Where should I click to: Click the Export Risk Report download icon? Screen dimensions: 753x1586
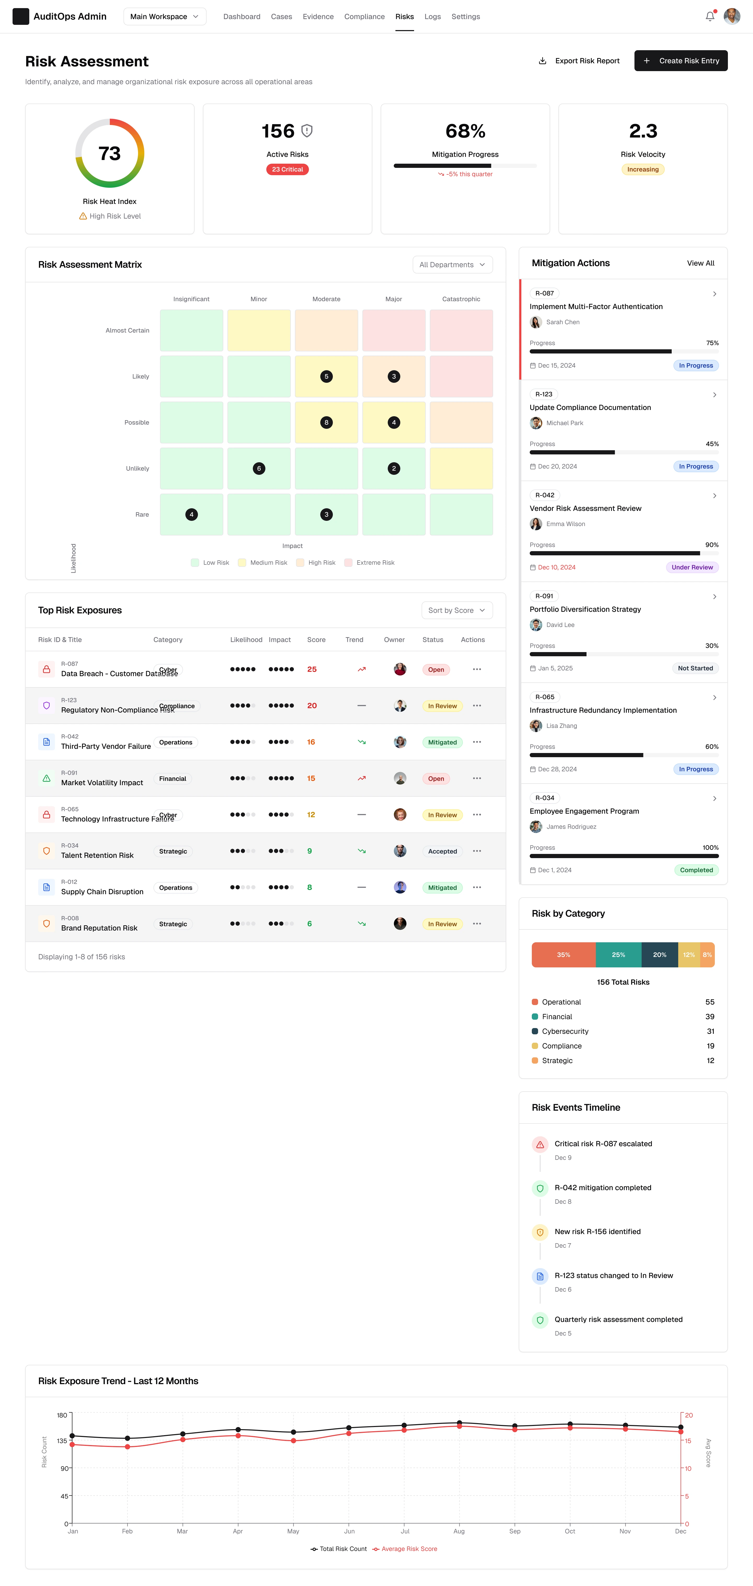click(543, 61)
